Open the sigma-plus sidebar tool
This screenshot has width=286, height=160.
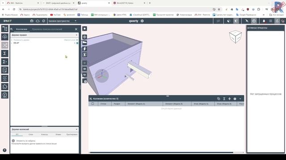pyautogui.click(x=5, y=62)
